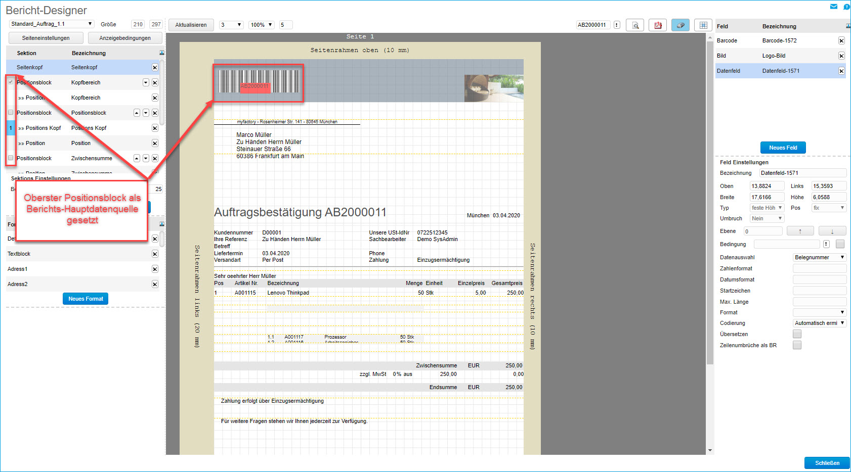Expand the Codierung dropdown
This screenshot has height=472, width=851.
819,323
